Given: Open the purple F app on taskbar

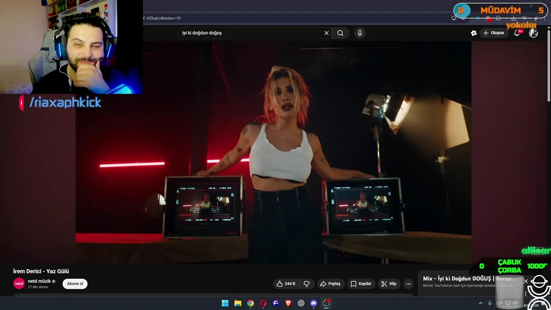Looking at the screenshot, I should tap(276, 303).
